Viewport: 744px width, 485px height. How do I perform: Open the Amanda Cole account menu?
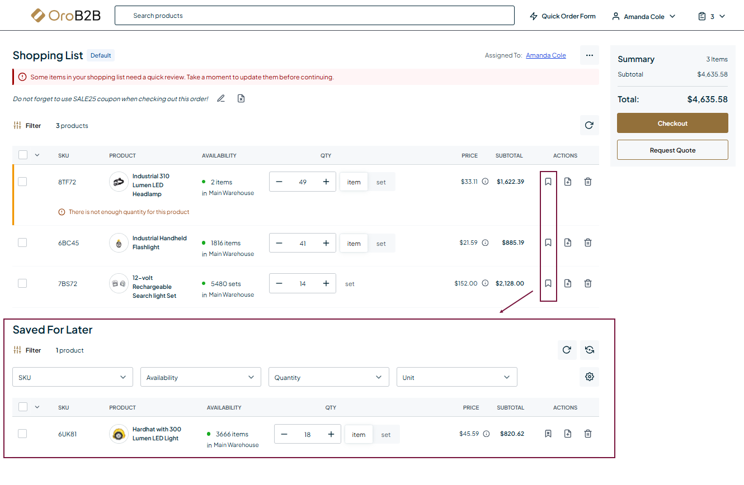[644, 16]
